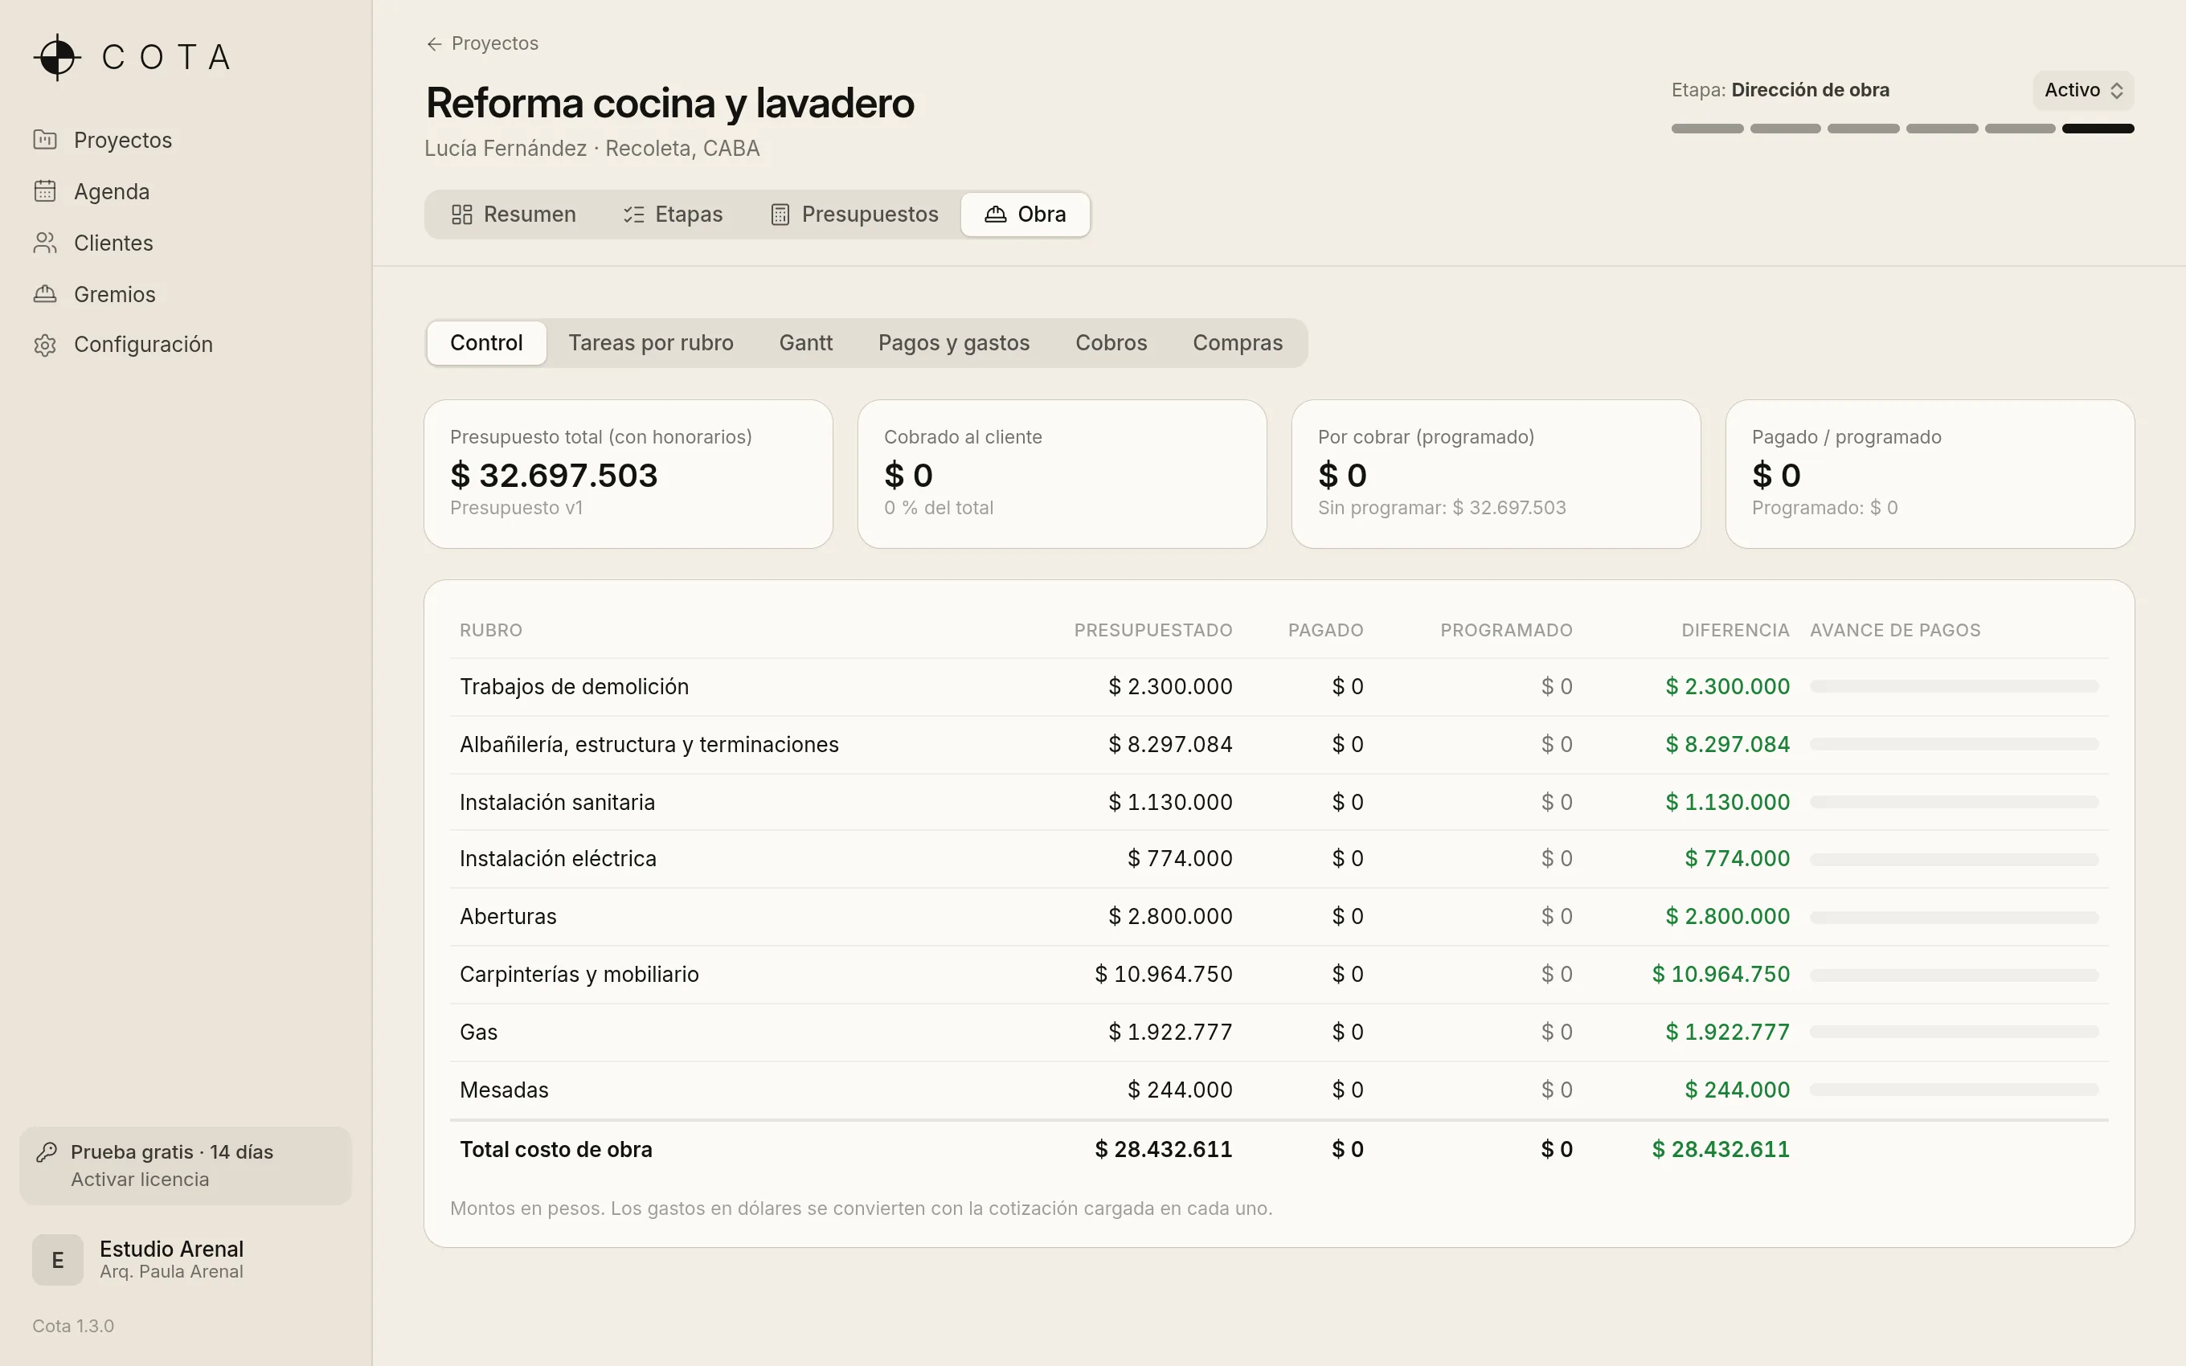Screen dimensions: 2186x1366
Task: Open the Activo status dropdown
Action: point(2083,90)
